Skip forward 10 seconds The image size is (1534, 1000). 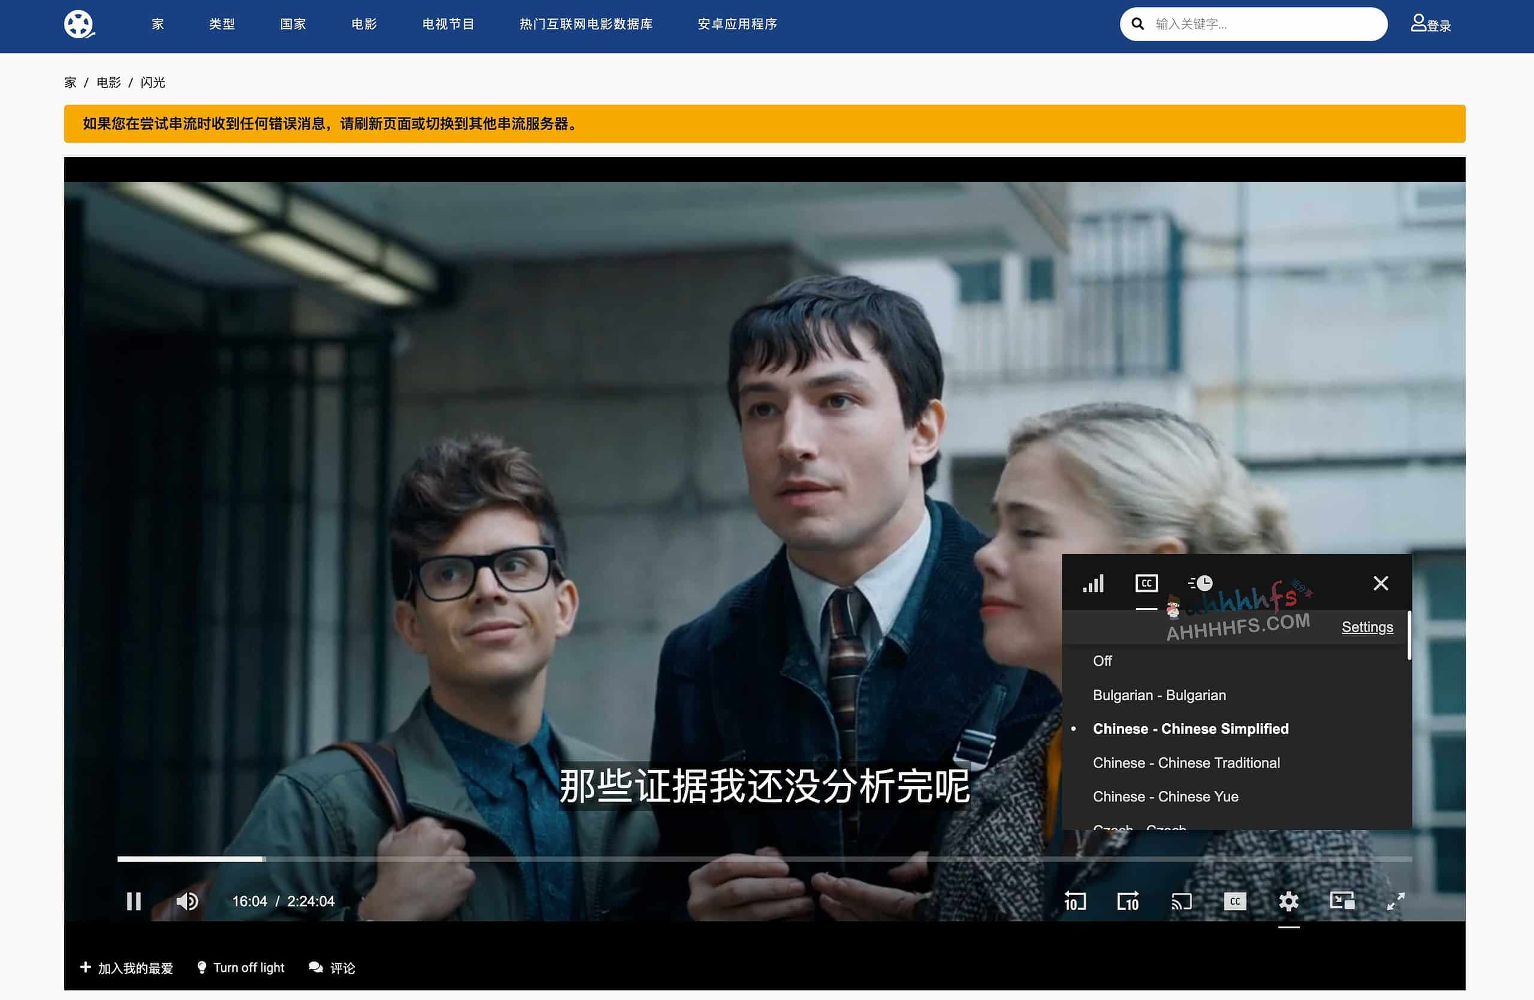point(1128,902)
